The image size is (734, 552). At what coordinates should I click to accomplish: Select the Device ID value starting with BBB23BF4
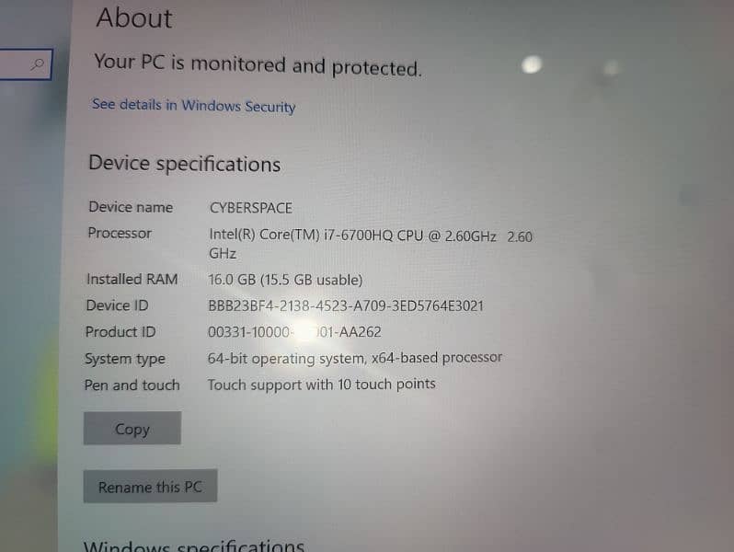tap(346, 306)
